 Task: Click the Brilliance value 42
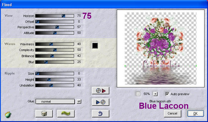(79, 56)
